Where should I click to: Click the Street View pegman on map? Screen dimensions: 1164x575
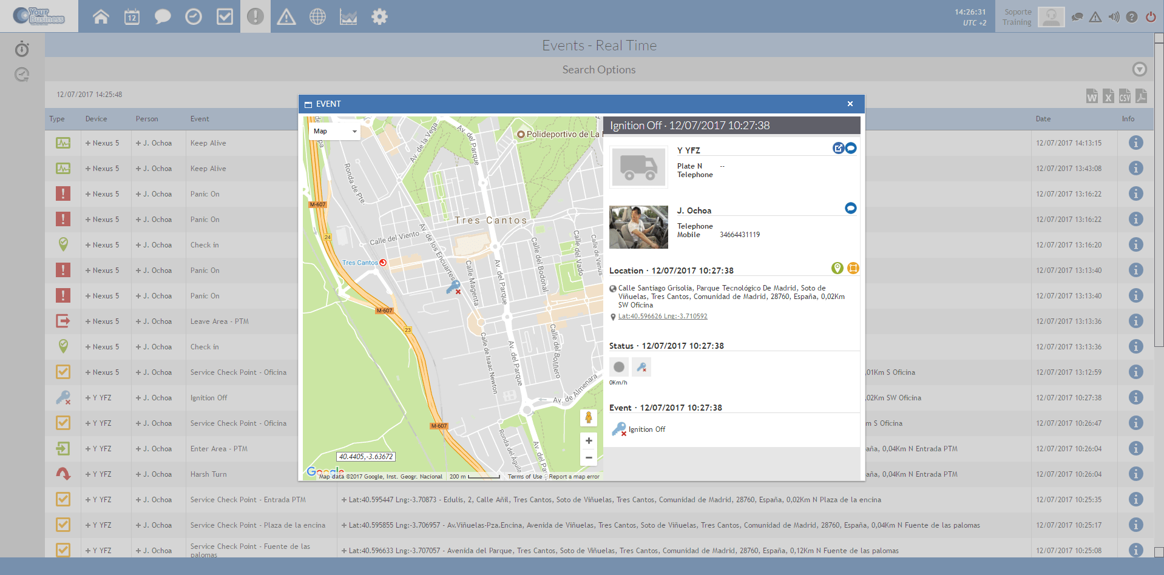(588, 417)
